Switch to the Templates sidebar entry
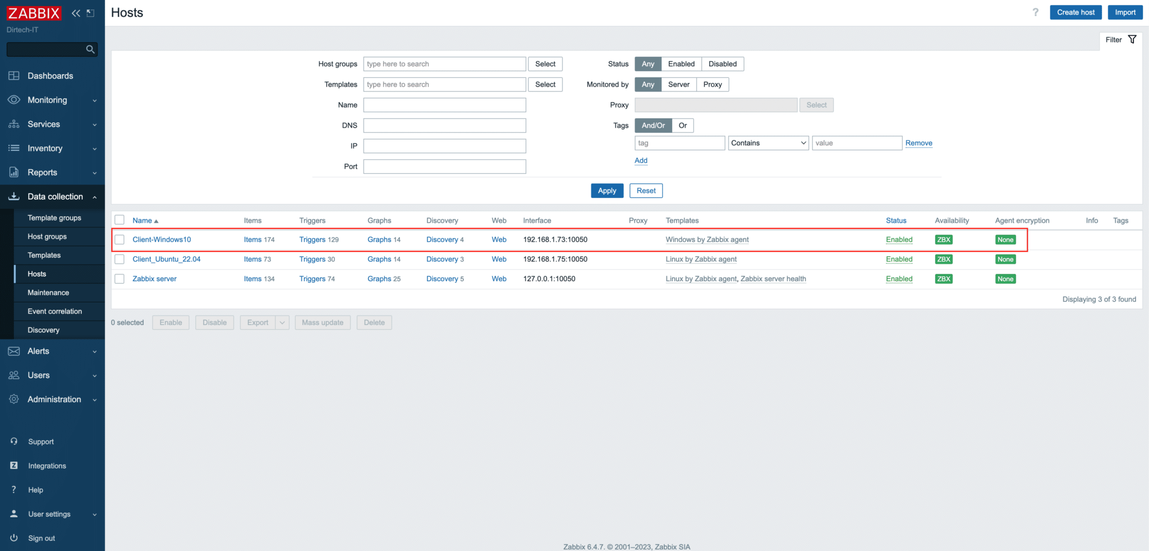 point(44,255)
